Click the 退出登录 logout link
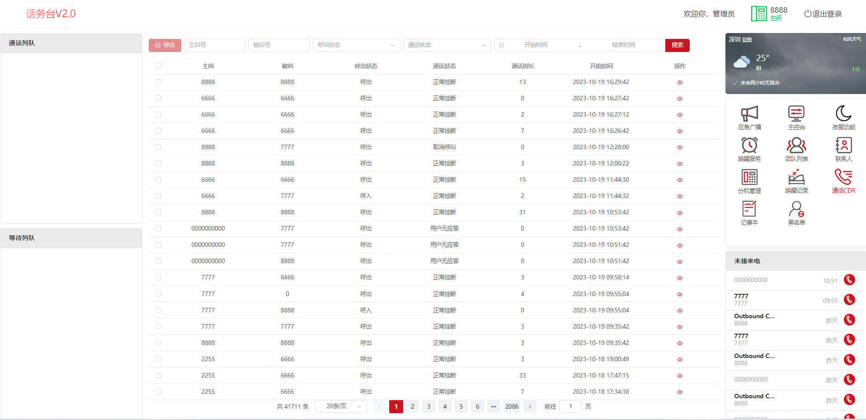 point(823,14)
